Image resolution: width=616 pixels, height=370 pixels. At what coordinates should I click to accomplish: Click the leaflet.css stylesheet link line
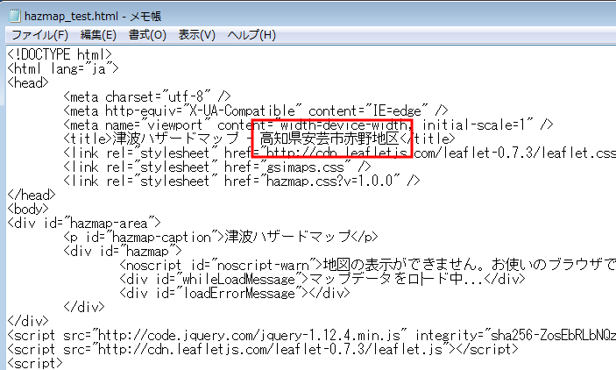339,153
